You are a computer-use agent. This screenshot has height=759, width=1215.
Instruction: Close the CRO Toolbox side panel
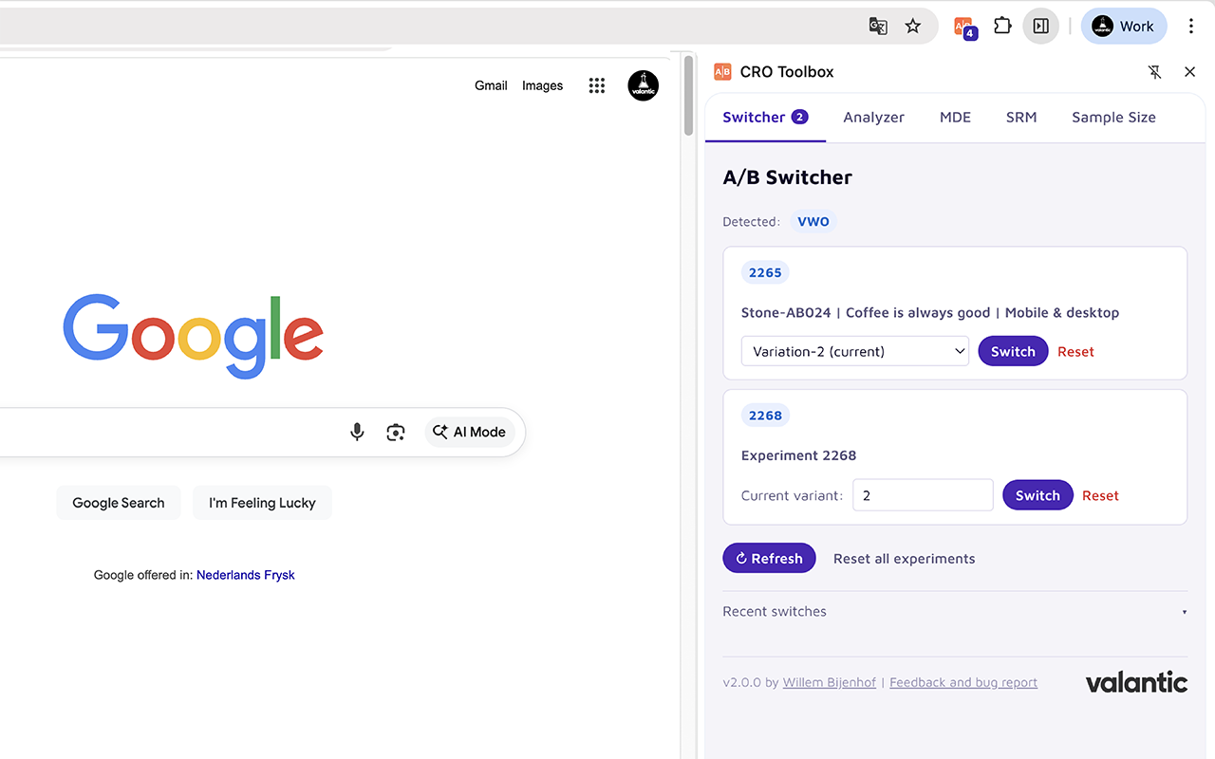(x=1189, y=72)
